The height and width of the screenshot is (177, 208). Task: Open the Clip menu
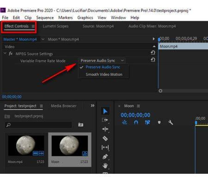point(28,18)
